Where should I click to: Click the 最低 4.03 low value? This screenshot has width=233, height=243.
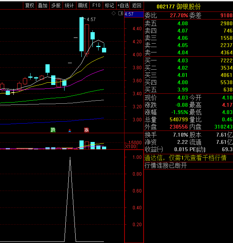(x=227, y=112)
